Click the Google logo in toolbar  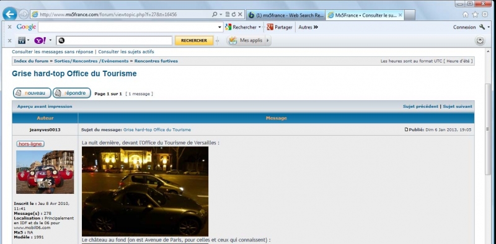click(26, 27)
